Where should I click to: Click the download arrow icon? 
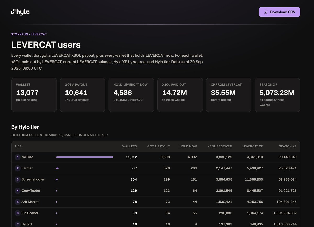(x=266, y=12)
